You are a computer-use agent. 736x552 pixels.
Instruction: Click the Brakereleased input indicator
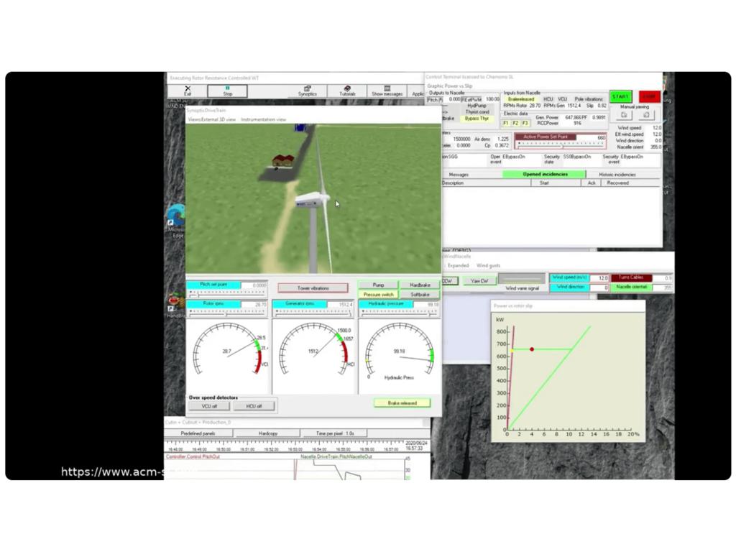[521, 99]
